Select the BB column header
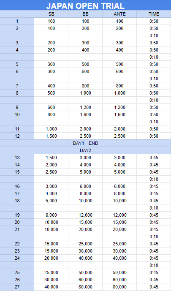 click(x=85, y=14)
